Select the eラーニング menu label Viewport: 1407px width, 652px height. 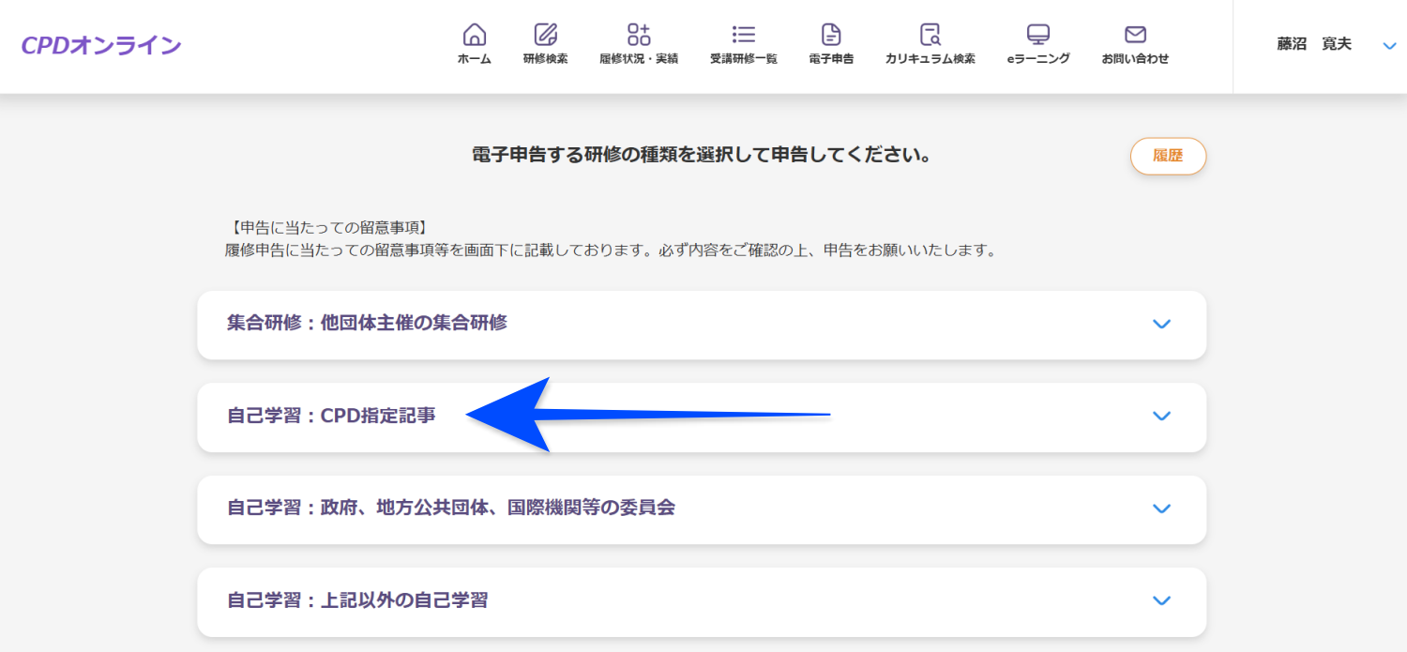(x=1038, y=59)
